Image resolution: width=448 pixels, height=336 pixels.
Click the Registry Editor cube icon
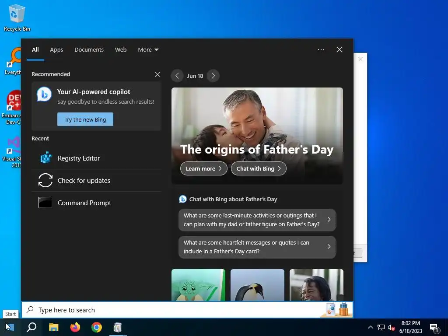pyautogui.click(x=45, y=158)
